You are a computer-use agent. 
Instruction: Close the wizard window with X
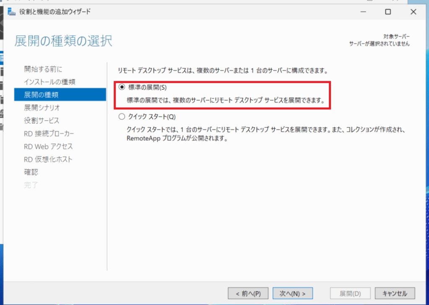[413, 12]
